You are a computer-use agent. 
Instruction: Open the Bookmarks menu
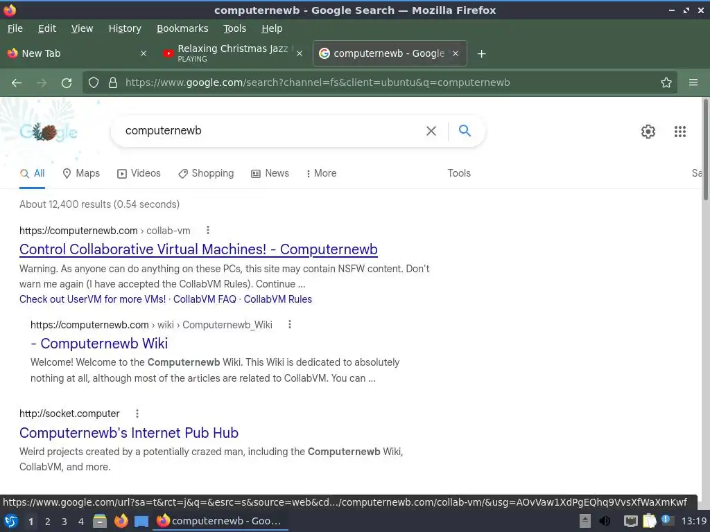[x=182, y=28]
